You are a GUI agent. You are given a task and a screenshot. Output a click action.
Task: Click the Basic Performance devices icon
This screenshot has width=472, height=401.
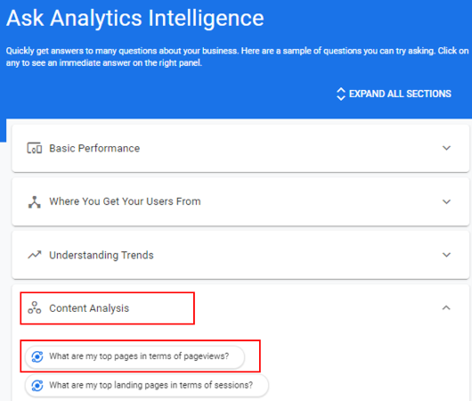tap(35, 148)
